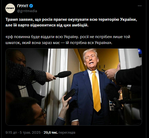Click the yellow tie in the photo
The image size is (149, 138).
pos(96,91)
